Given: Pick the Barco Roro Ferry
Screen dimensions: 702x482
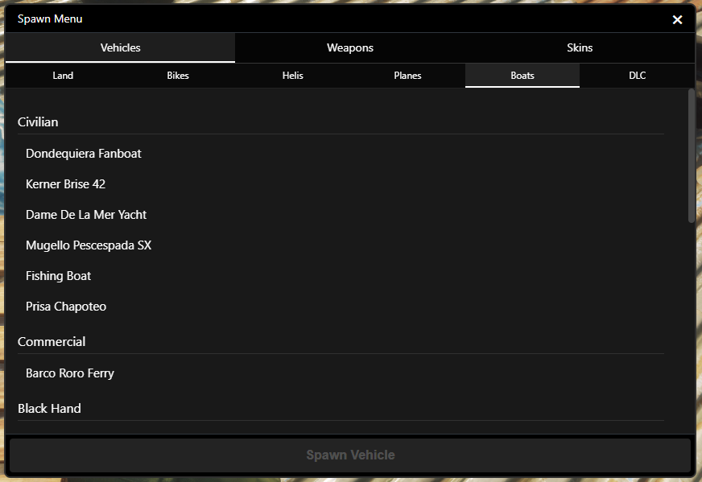Looking at the screenshot, I should [x=70, y=373].
